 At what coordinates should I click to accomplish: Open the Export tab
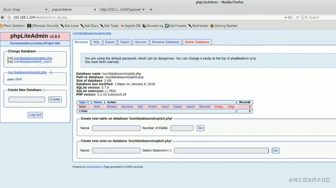(110, 42)
